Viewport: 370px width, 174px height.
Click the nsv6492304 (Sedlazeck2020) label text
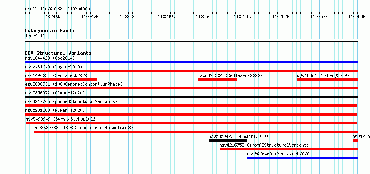[x=230, y=75]
